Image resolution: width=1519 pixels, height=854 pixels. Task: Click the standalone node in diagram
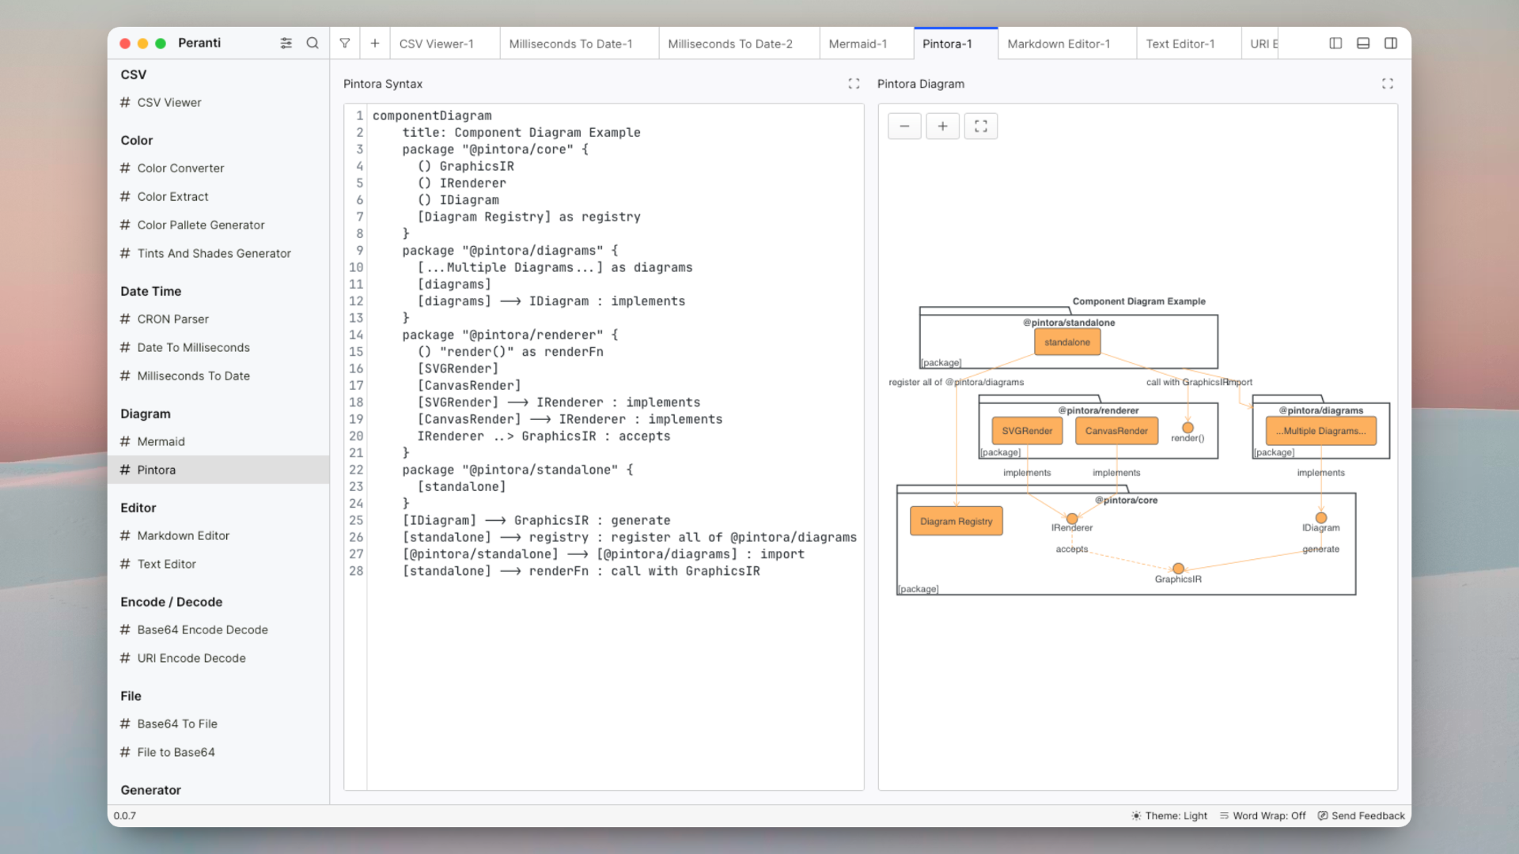pos(1067,342)
